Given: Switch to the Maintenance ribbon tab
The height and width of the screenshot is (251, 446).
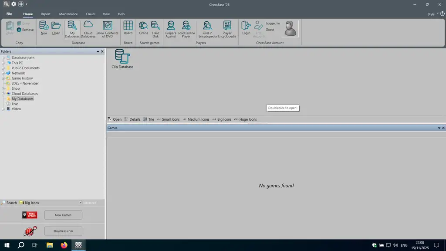Looking at the screenshot, I should [x=68, y=14].
